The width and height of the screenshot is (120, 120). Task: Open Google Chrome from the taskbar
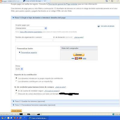point(2,118)
